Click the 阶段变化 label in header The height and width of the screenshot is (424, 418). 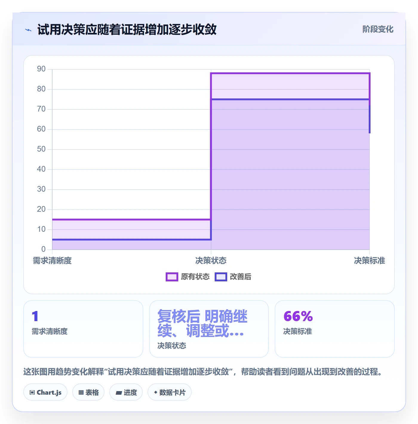click(378, 29)
